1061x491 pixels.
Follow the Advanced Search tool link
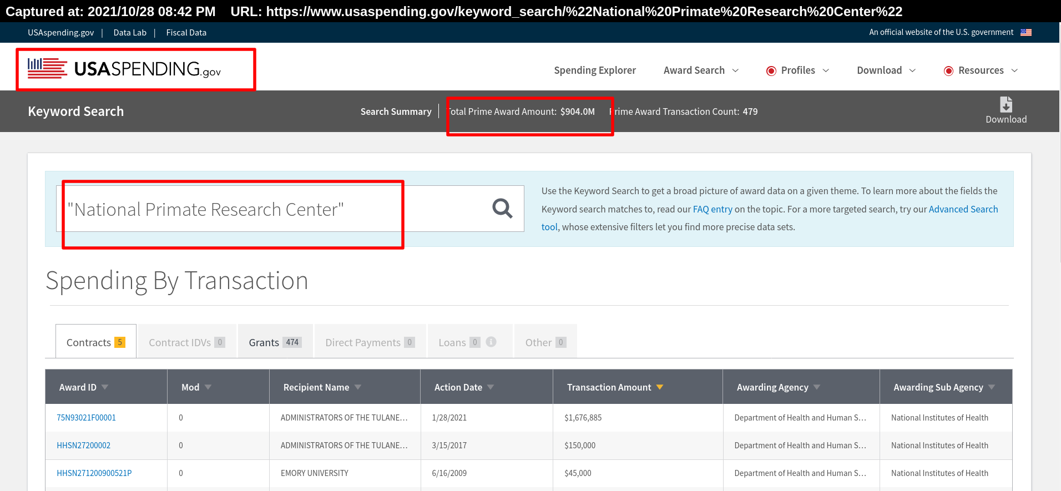click(963, 209)
